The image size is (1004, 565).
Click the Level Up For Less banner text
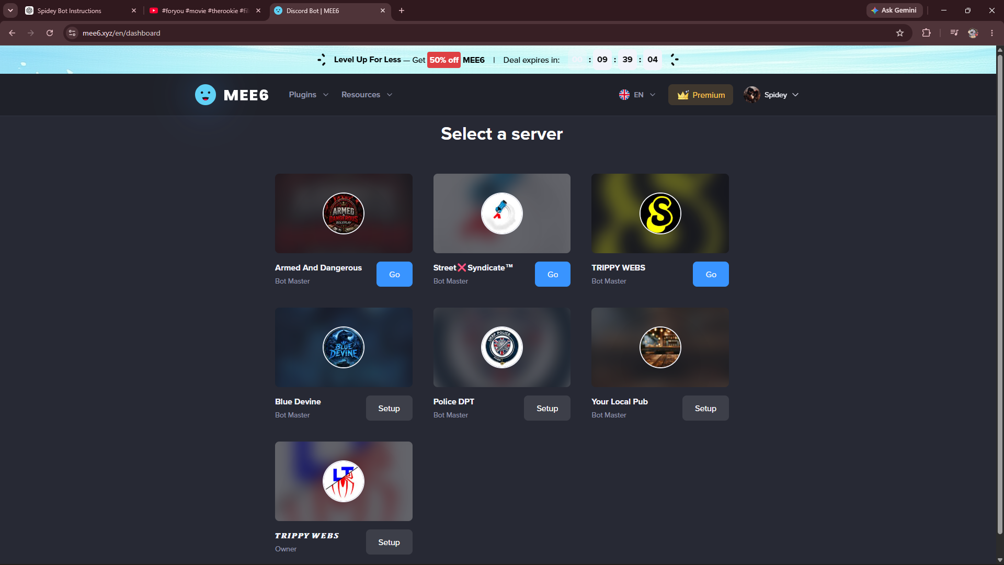coord(368,60)
